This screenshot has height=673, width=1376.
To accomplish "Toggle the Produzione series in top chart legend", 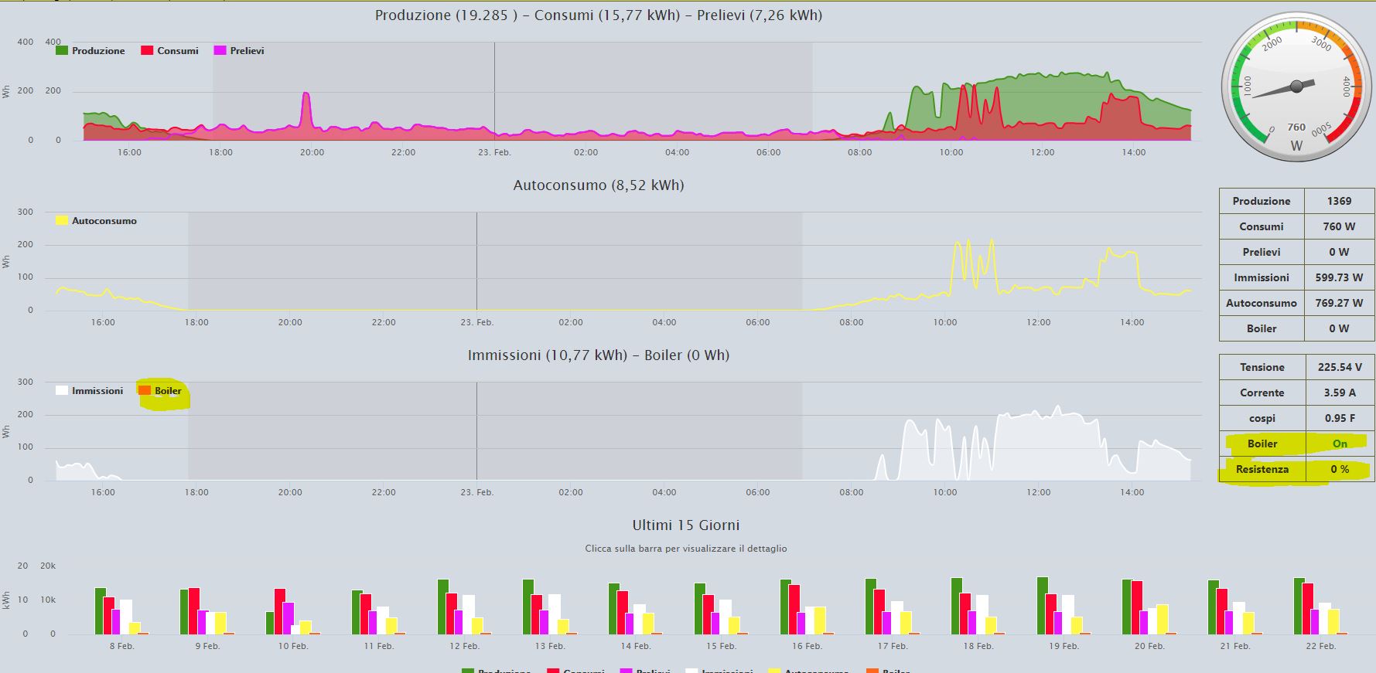I will click(x=90, y=50).
